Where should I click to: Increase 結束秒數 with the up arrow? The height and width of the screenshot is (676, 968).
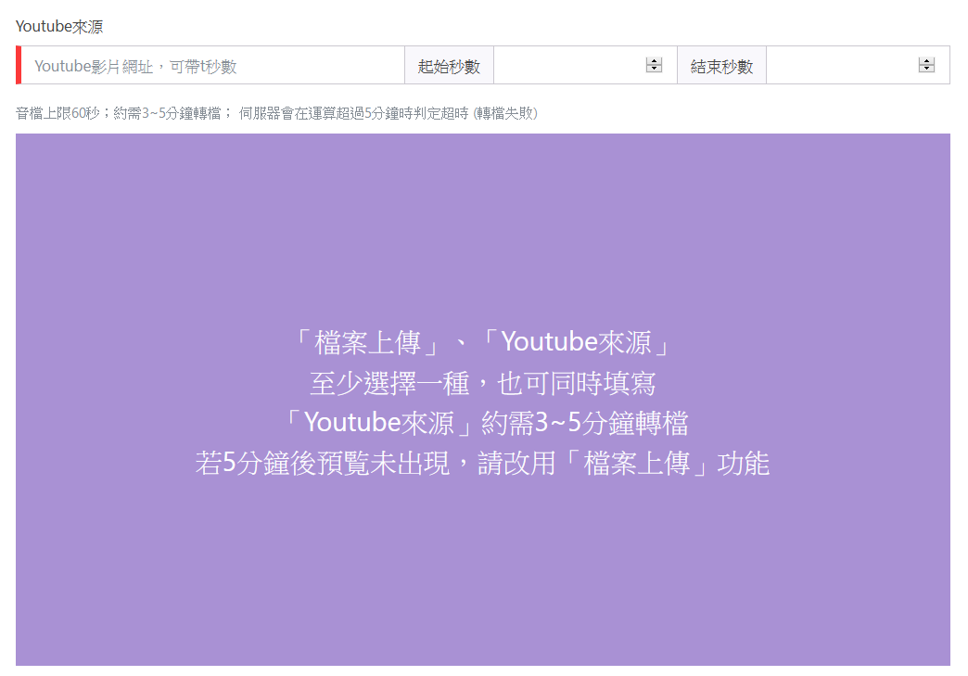pyautogui.click(x=926, y=61)
